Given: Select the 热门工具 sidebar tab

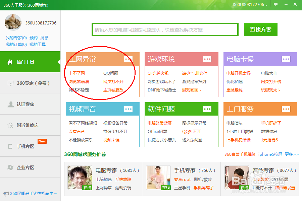Looking at the screenshot, I should [x=30, y=62].
